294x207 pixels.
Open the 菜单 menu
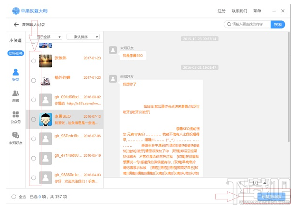click(x=257, y=11)
